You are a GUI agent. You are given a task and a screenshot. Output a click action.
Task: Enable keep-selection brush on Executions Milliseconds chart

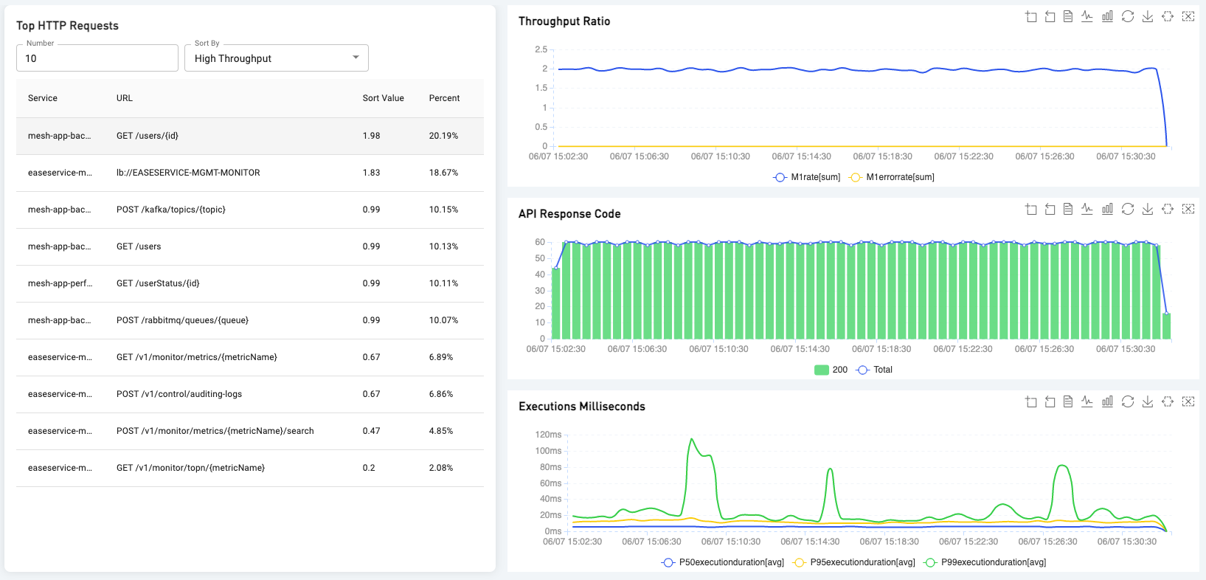click(x=1168, y=401)
